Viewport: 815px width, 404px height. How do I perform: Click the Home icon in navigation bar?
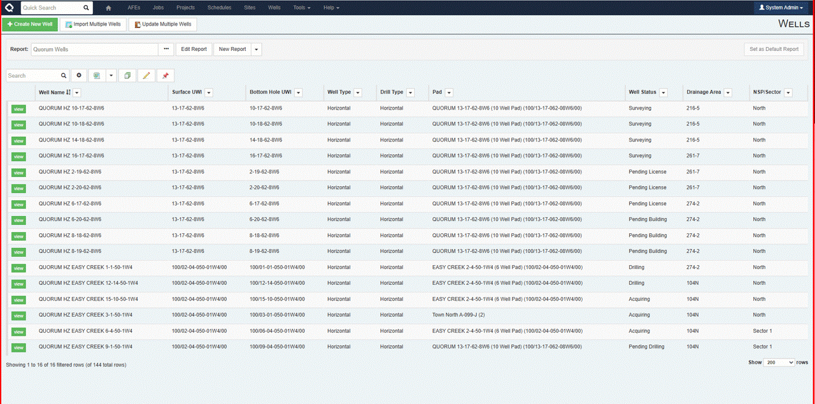pyautogui.click(x=108, y=8)
